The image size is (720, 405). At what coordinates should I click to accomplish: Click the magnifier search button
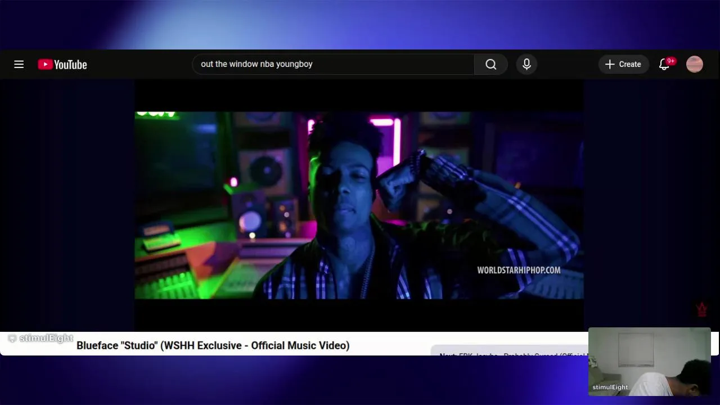click(491, 64)
